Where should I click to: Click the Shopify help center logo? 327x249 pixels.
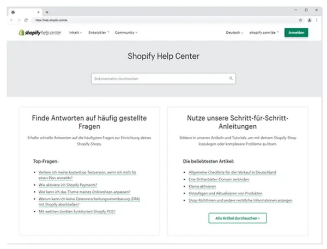pos(40,33)
